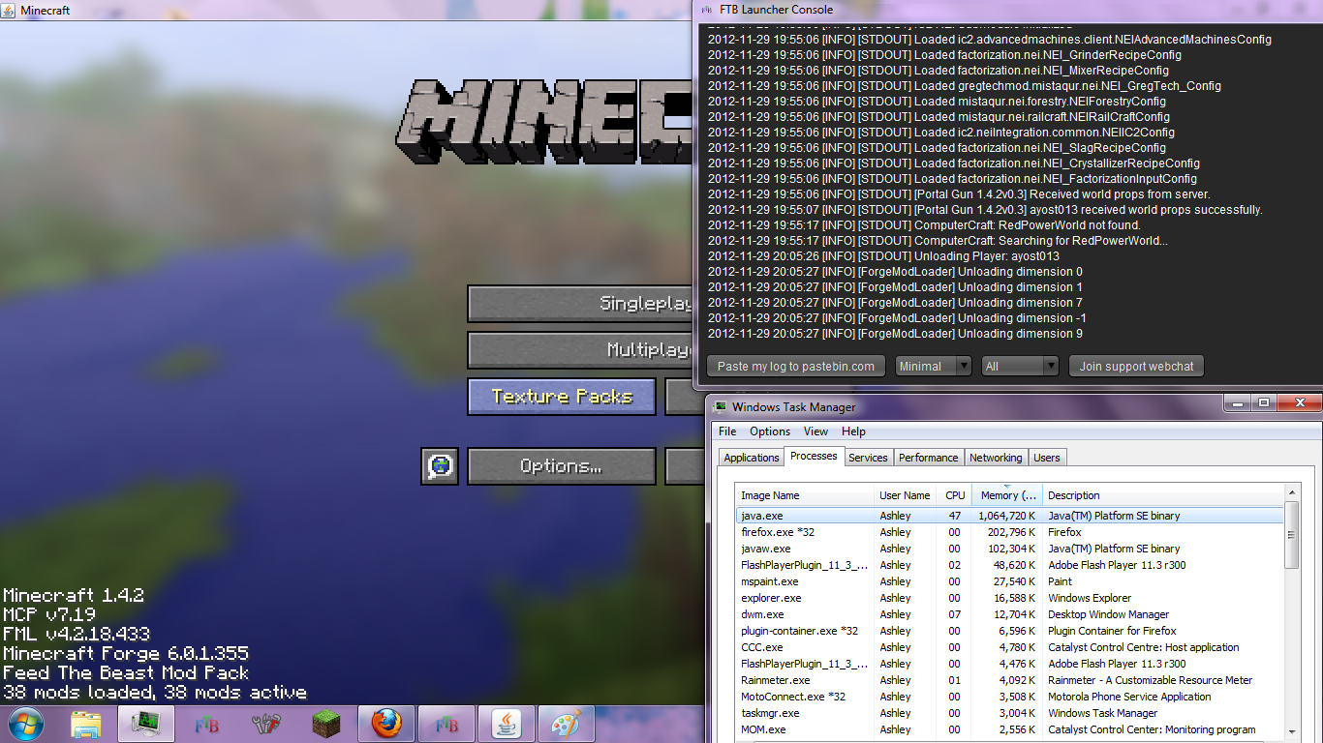Image resolution: width=1323 pixels, height=743 pixels.
Task: Open the Minimal log level dropdown
Action: pyautogui.click(x=933, y=367)
